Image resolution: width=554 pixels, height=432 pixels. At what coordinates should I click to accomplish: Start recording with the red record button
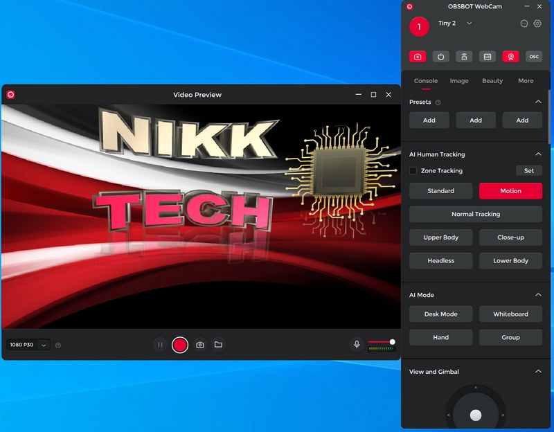[x=180, y=345]
